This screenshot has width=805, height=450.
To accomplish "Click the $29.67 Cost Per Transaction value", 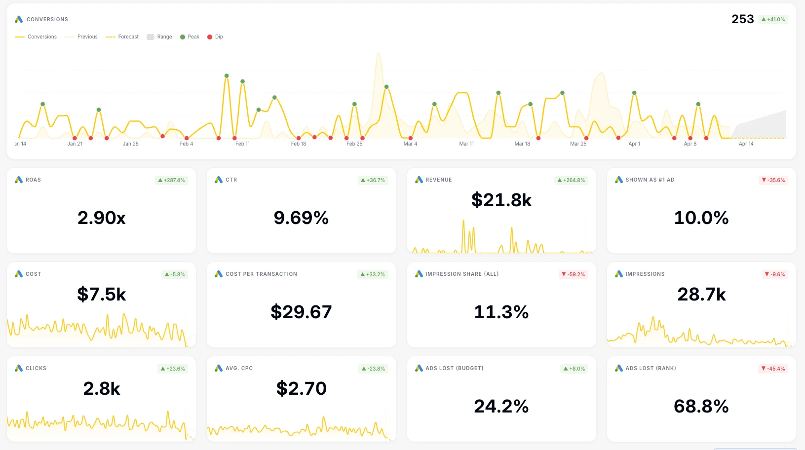I will (301, 312).
